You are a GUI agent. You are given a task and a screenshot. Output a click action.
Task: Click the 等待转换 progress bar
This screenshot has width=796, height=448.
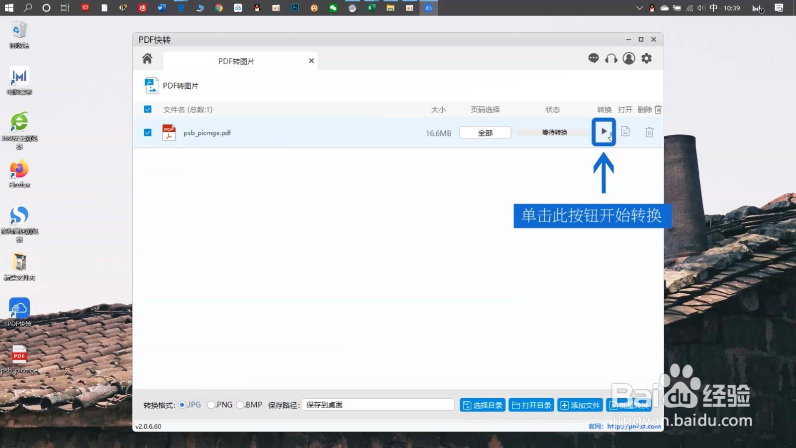pos(552,132)
